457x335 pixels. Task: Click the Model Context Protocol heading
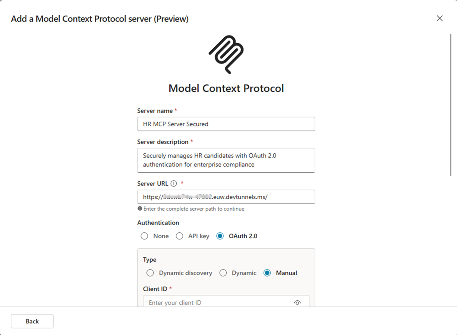226,88
